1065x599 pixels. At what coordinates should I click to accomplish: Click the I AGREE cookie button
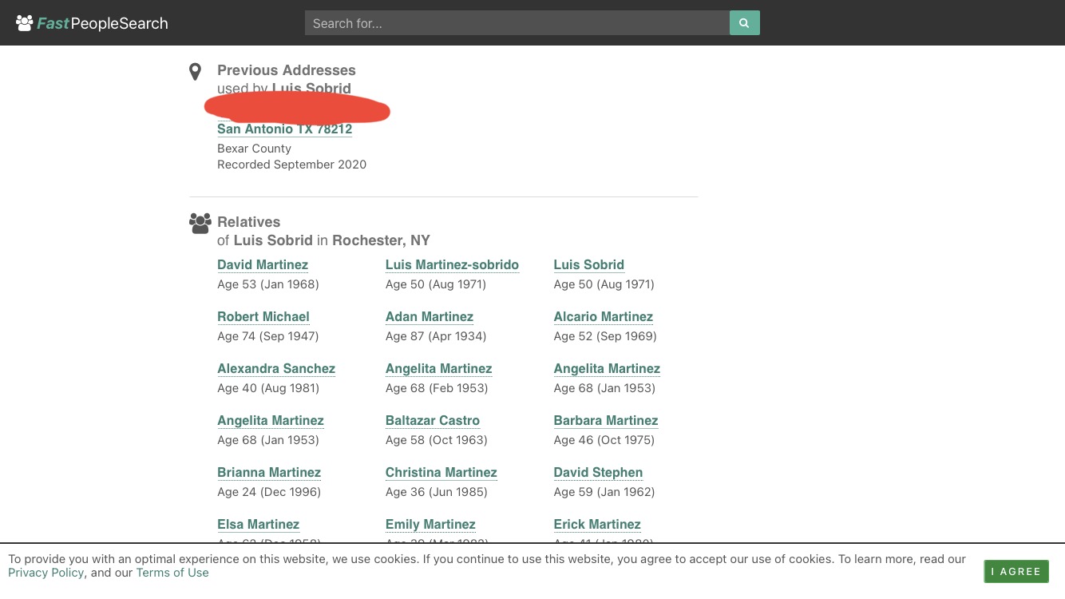pos(1016,571)
